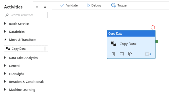The width and height of the screenshot is (169, 103).
Task: Focus the Search Activities field
Action: pos(26,15)
